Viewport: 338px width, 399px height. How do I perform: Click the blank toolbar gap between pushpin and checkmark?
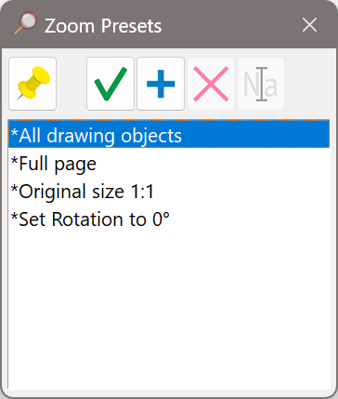click(71, 84)
